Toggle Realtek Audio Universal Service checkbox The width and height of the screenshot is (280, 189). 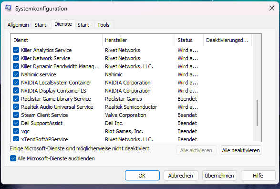tap(16, 107)
